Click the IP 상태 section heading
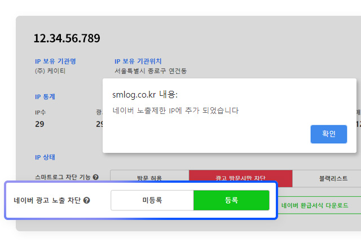The height and width of the screenshot is (251, 361). 45,157
